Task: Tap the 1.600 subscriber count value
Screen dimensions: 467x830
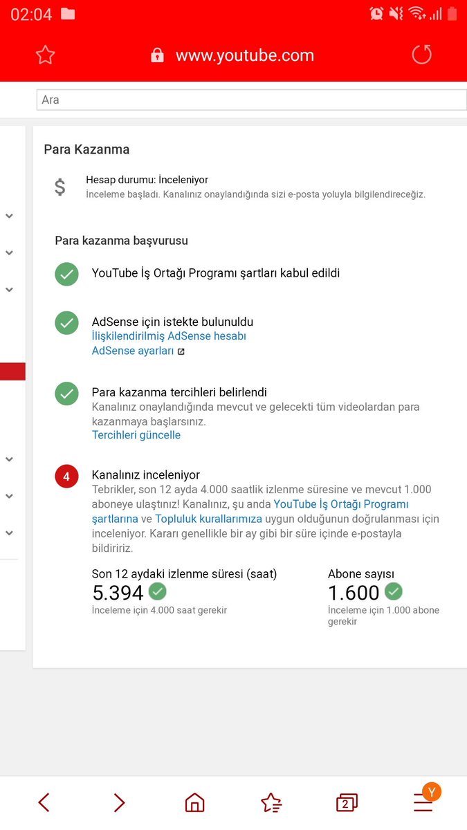Action: click(354, 593)
